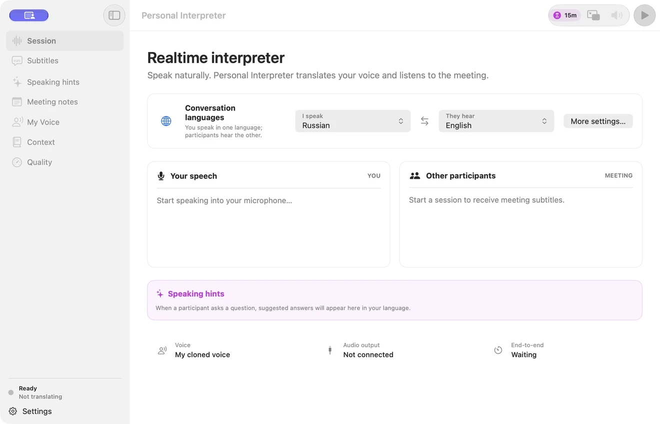Click the Meeting notes page icon

click(17, 102)
